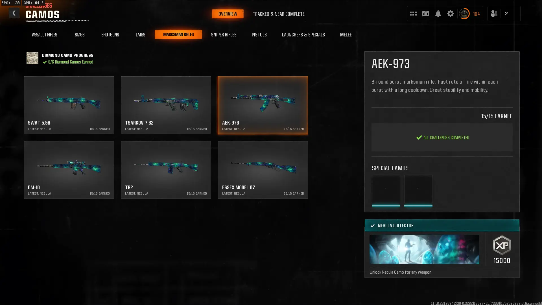Open Tracked & Near Complete view
Image resolution: width=542 pixels, height=305 pixels.
[278, 14]
